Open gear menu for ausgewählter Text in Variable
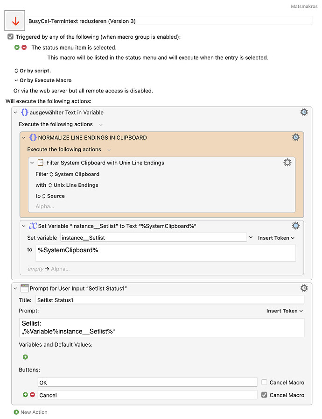The width and height of the screenshot is (322, 419). 304,112
